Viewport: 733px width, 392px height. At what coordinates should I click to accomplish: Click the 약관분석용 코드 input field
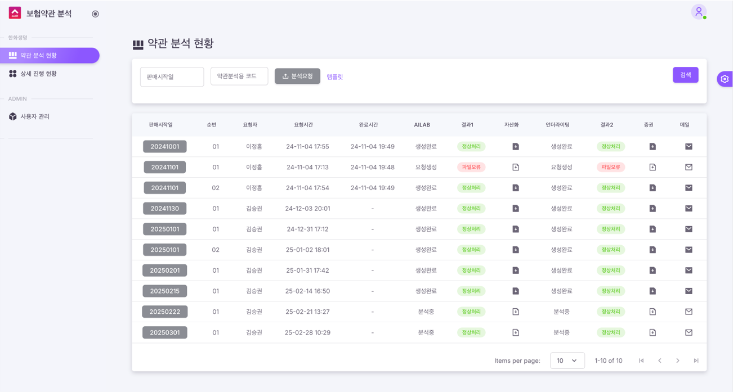[239, 76]
